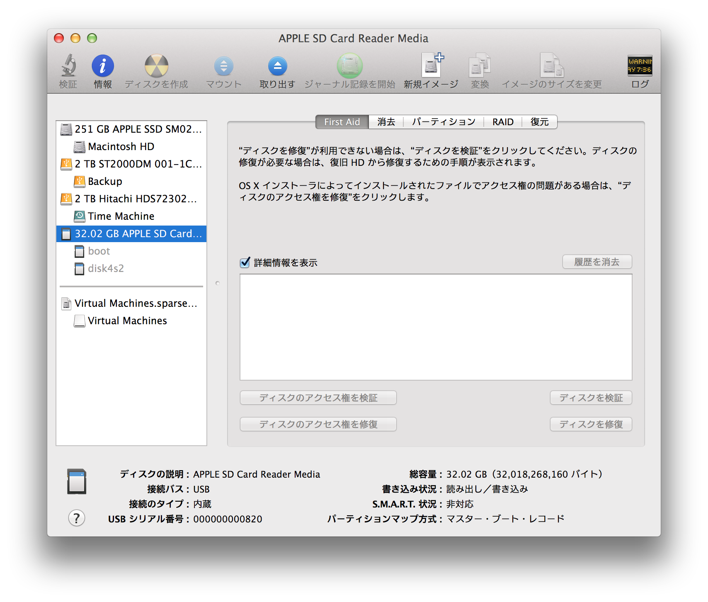Viewport: 708px width, 602px height.
Task: Open the 情報 info toolbar icon
Action: coord(103,66)
